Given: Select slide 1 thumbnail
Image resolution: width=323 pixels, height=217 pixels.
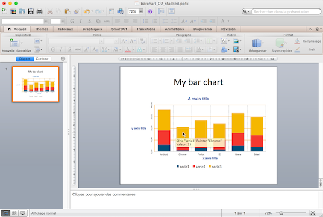Looking at the screenshot, I should click(36, 84).
